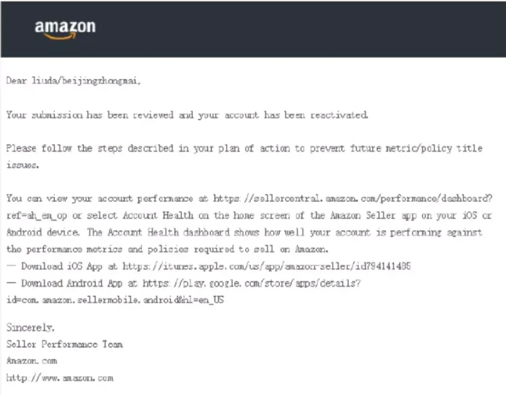
Task: Click the Account Health dashboard sentence
Action: (x=284, y=233)
